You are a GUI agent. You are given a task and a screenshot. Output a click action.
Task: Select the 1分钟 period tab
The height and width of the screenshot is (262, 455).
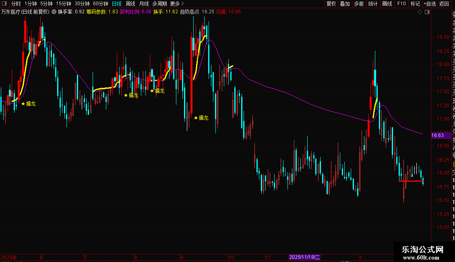pyautogui.click(x=31, y=4)
